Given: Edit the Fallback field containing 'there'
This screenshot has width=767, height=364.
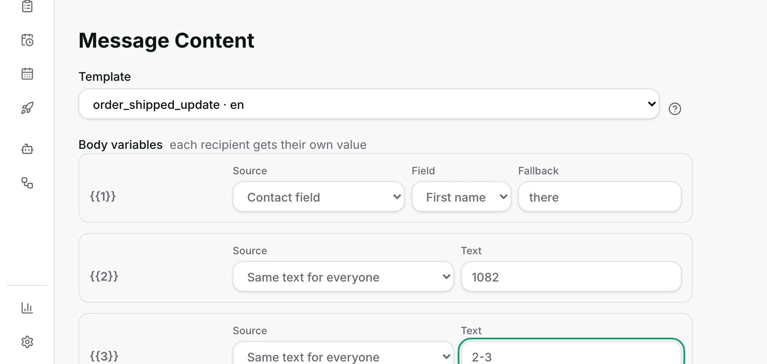Looking at the screenshot, I should click(x=600, y=197).
